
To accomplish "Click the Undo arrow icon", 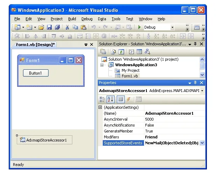I will (x=94, y=27).
